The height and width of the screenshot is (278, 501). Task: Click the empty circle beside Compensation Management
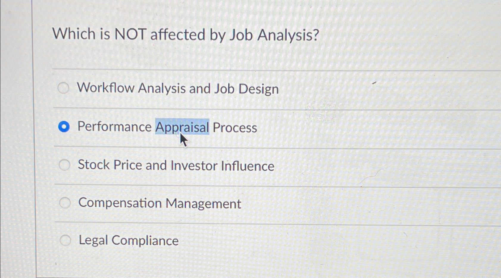(x=65, y=202)
